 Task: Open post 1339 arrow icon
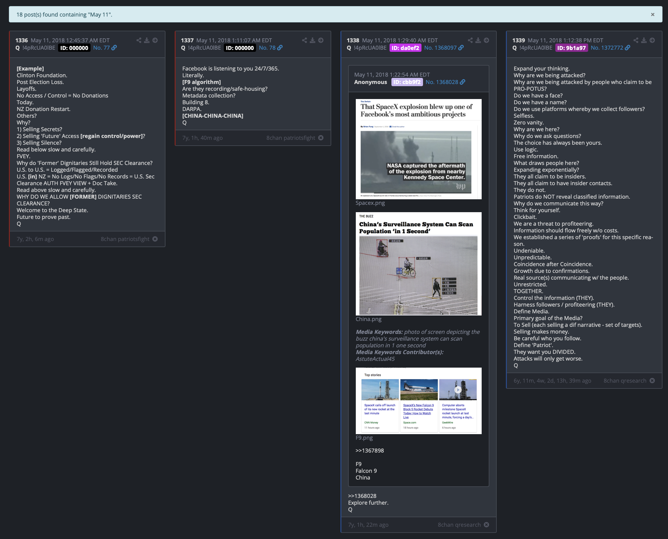(652, 40)
